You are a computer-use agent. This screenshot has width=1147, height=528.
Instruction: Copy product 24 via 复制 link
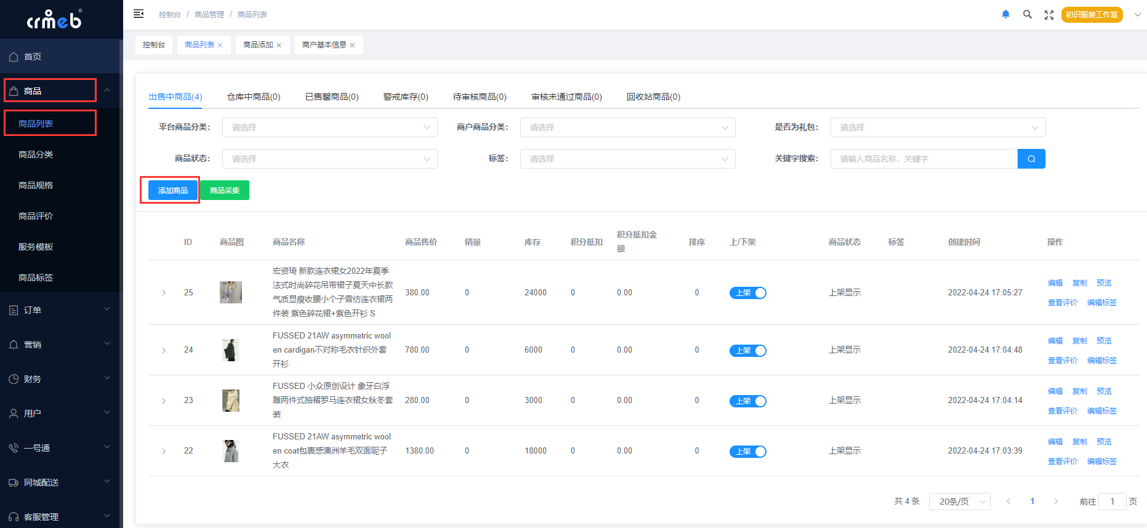[1080, 341]
